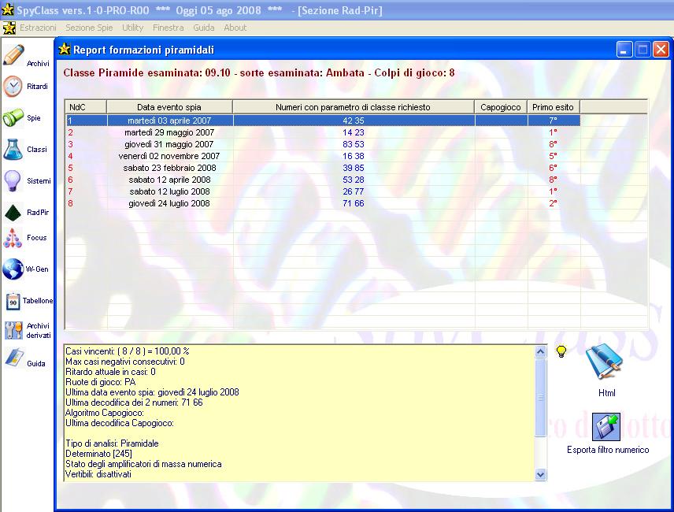The width and height of the screenshot is (674, 512).
Task: Click the Ritardi clock icon
Action: pos(14,87)
